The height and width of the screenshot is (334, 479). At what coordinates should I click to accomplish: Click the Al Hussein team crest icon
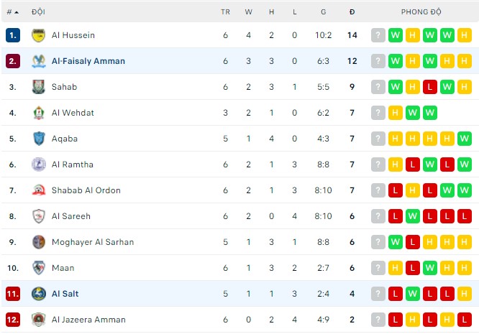coord(39,35)
